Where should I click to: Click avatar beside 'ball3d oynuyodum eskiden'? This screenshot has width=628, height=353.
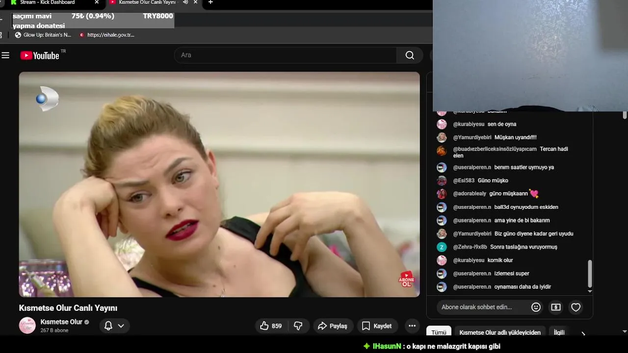(x=442, y=207)
